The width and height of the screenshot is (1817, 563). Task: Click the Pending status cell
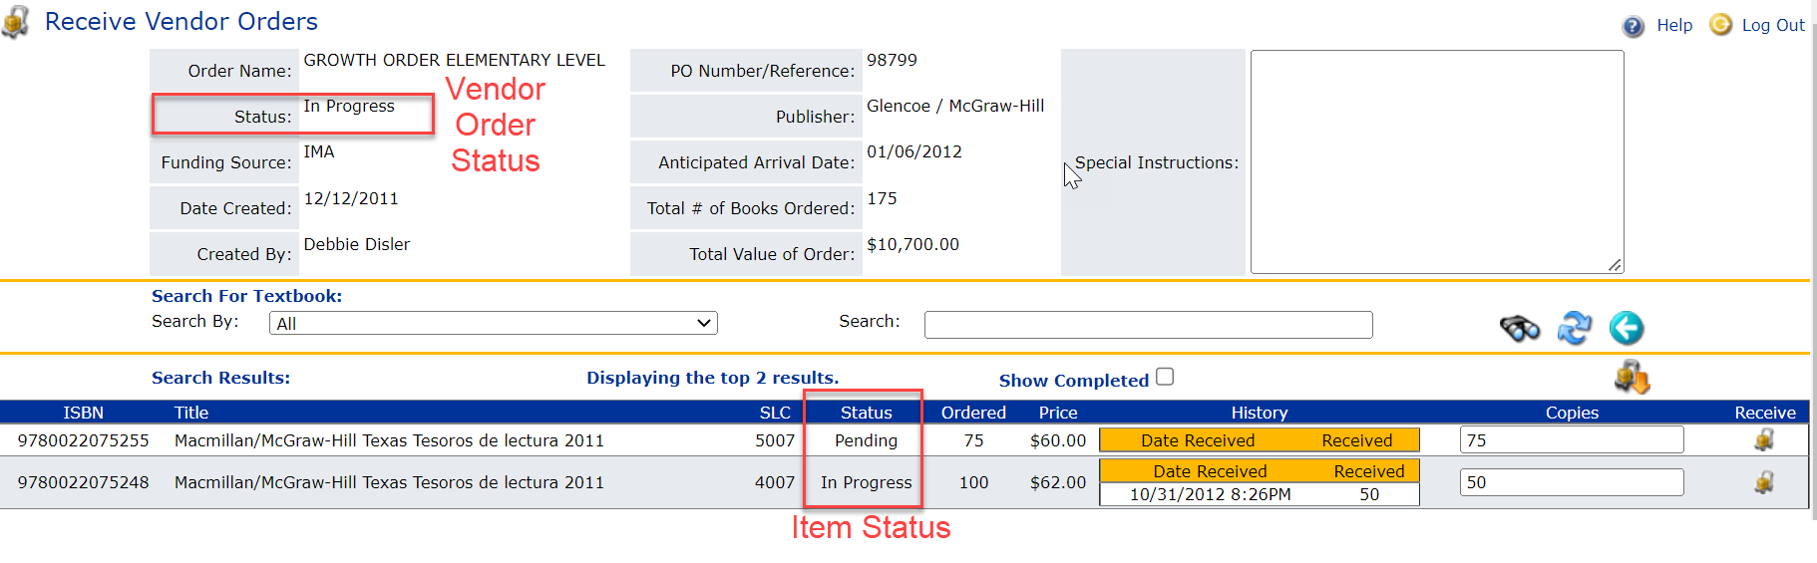(866, 440)
